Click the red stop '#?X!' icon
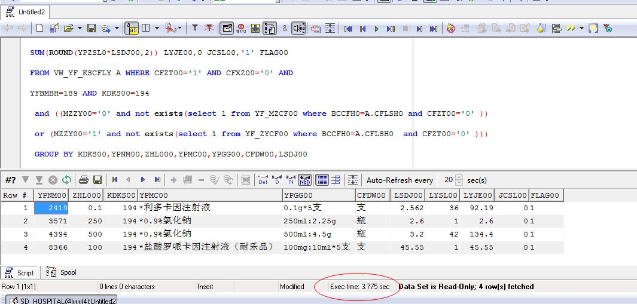Viewport: 637px width, 304px height. coord(241,29)
